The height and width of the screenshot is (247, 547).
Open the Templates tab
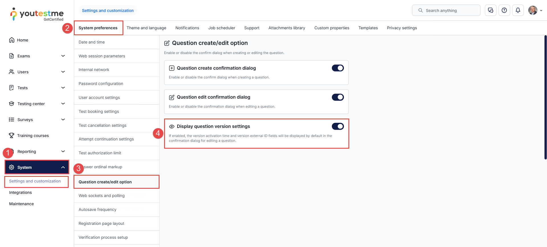tap(368, 28)
